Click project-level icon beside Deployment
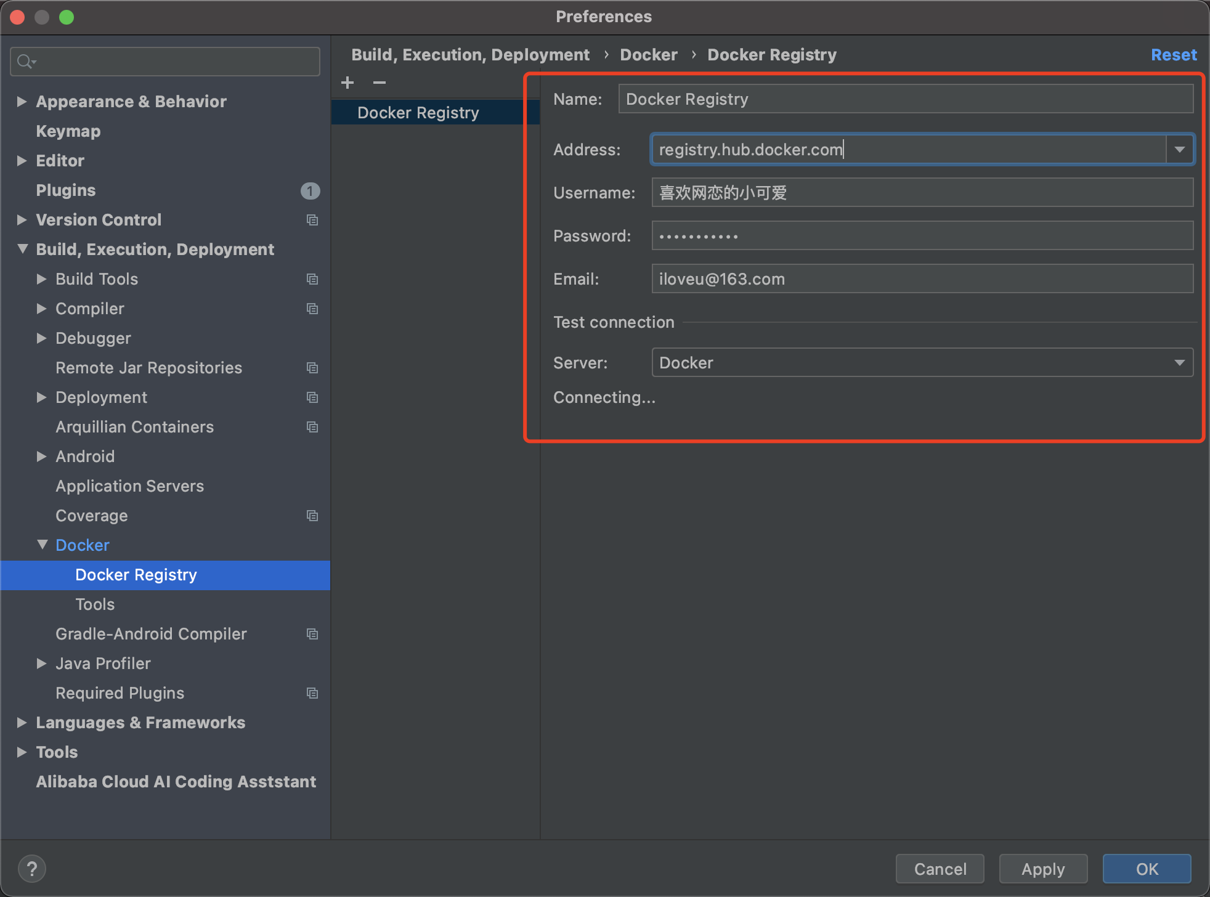The height and width of the screenshot is (897, 1210). pos(312,397)
